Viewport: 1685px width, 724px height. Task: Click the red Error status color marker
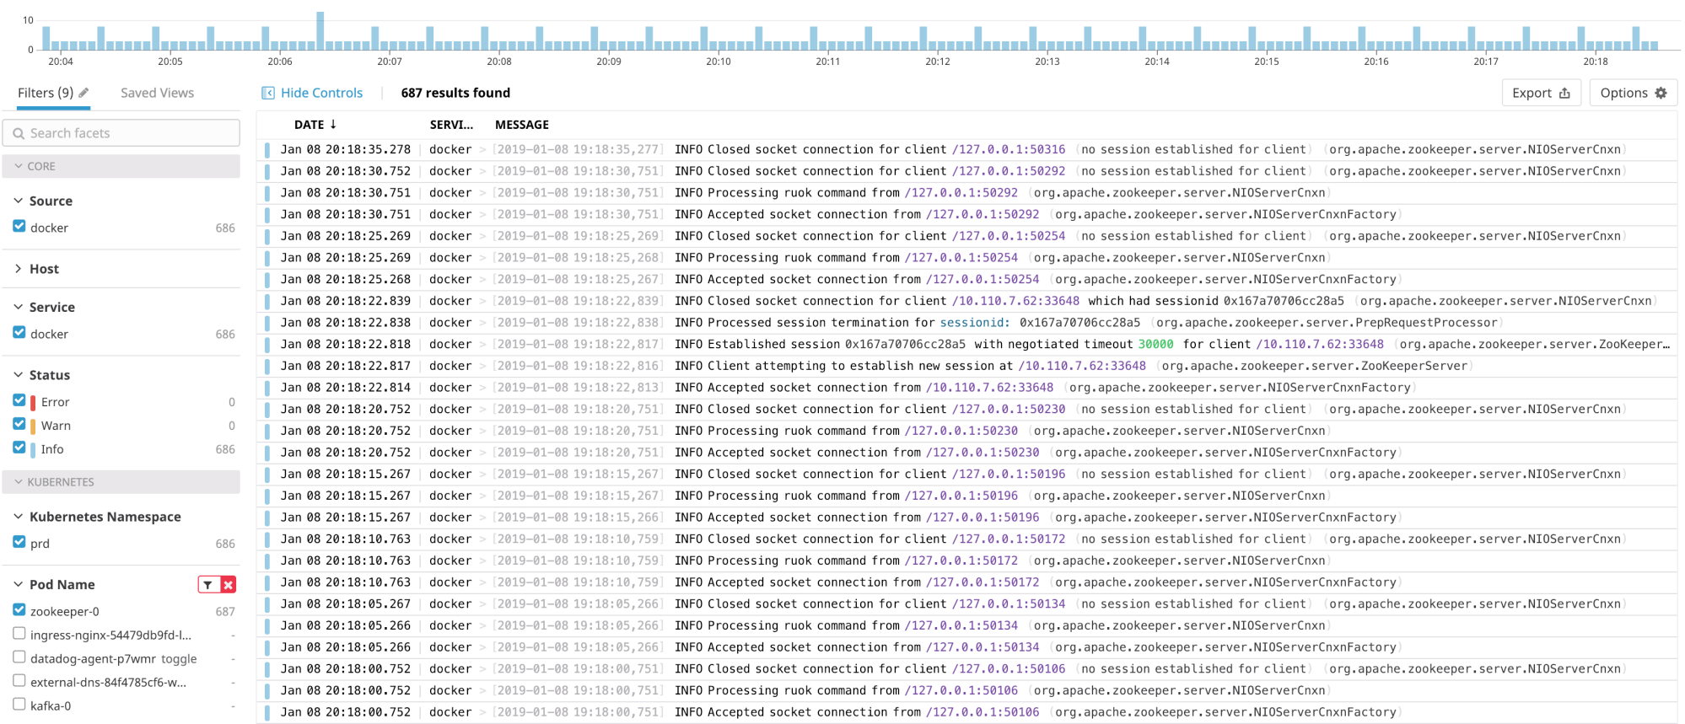pos(33,403)
